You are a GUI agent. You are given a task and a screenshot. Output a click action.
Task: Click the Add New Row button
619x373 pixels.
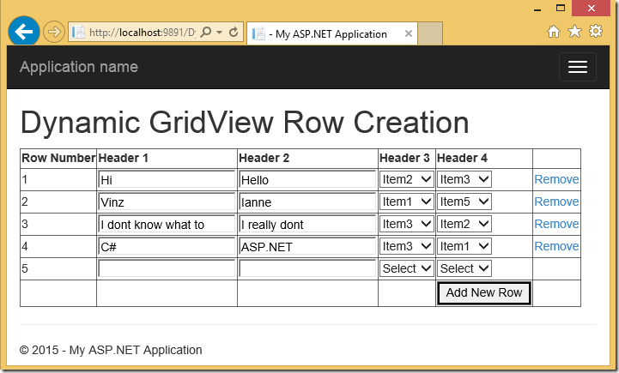484,293
